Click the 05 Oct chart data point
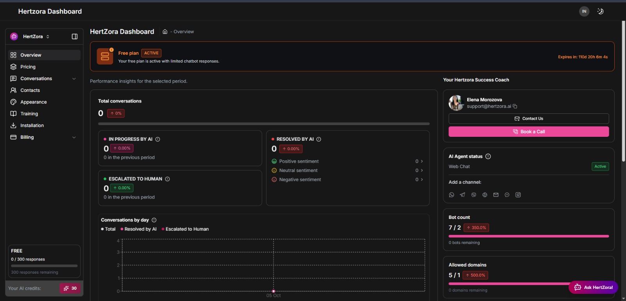 (273, 291)
